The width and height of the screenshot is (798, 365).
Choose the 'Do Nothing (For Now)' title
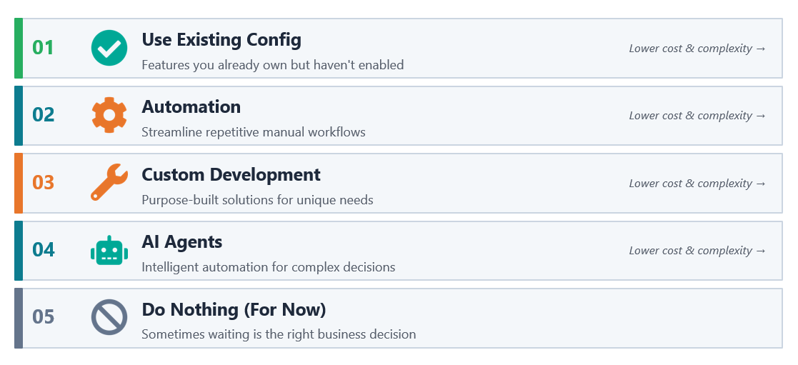tap(234, 309)
